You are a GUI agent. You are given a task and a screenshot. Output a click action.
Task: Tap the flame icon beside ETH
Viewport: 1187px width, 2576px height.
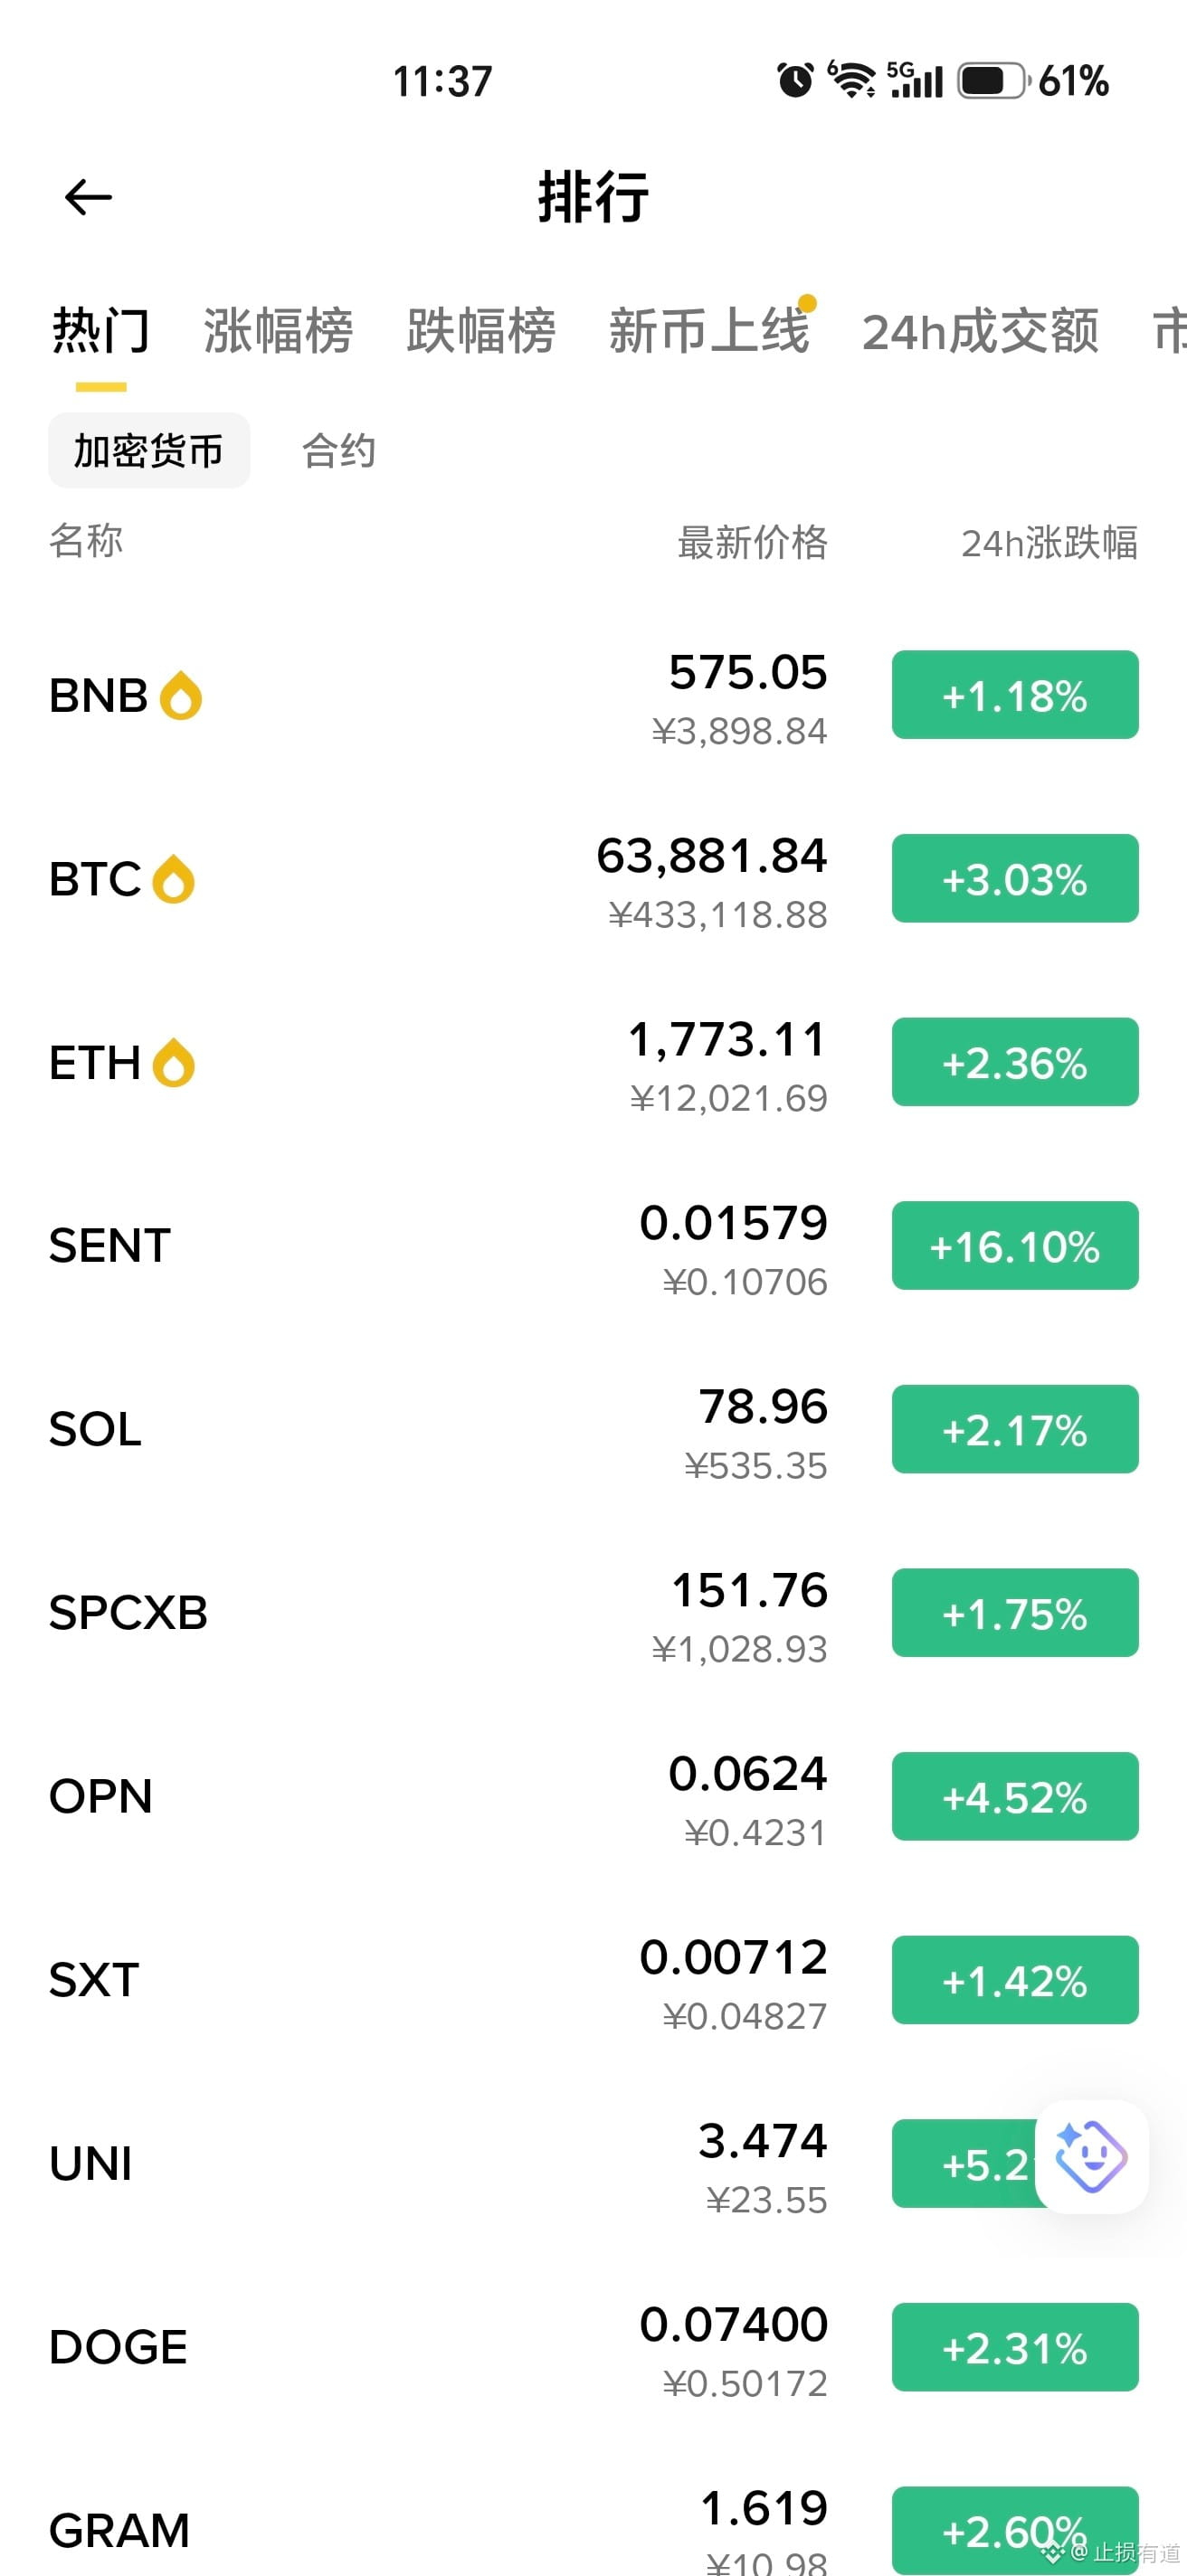pyautogui.click(x=173, y=1062)
